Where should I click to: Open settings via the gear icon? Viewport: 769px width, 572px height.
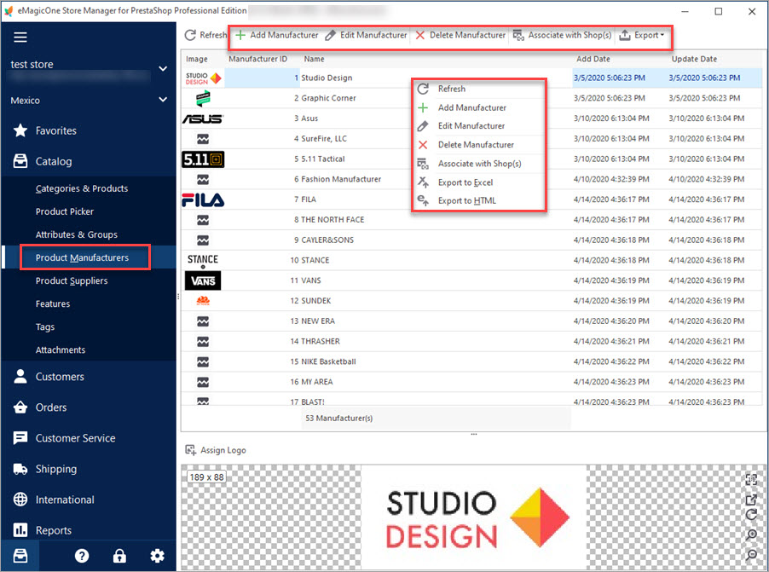[x=157, y=556]
